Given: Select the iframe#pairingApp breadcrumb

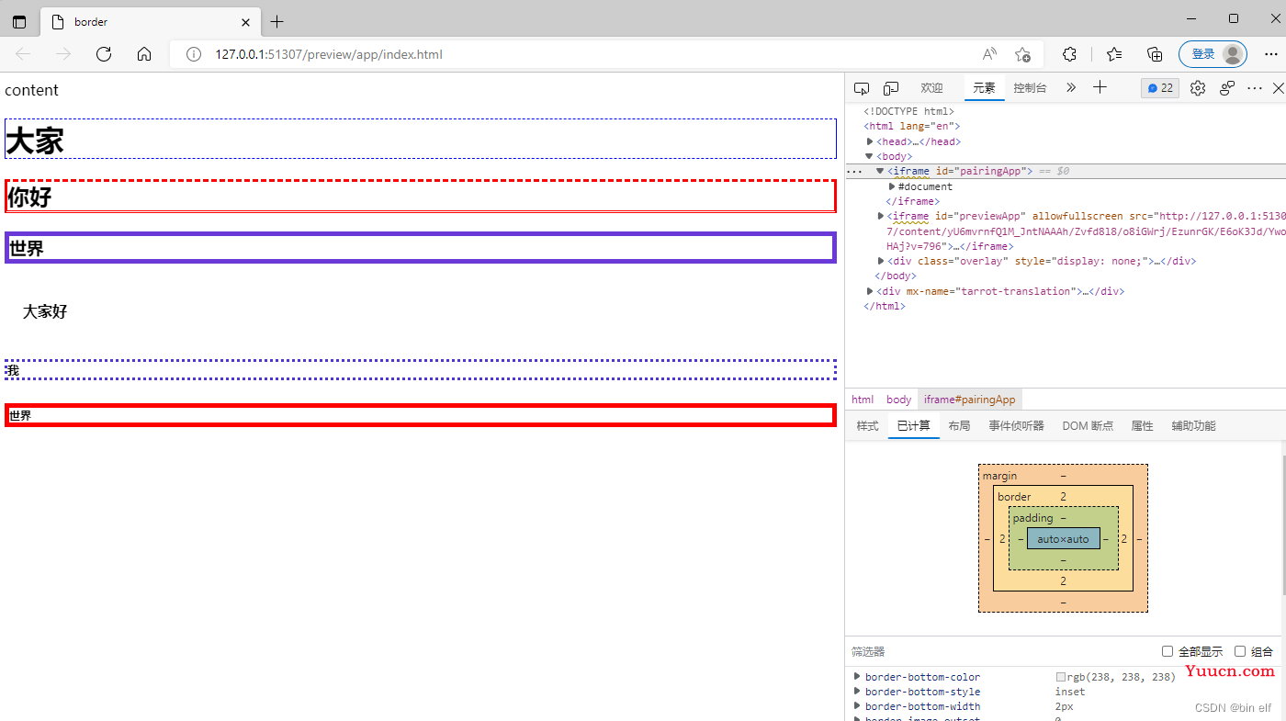Looking at the screenshot, I should (x=970, y=400).
